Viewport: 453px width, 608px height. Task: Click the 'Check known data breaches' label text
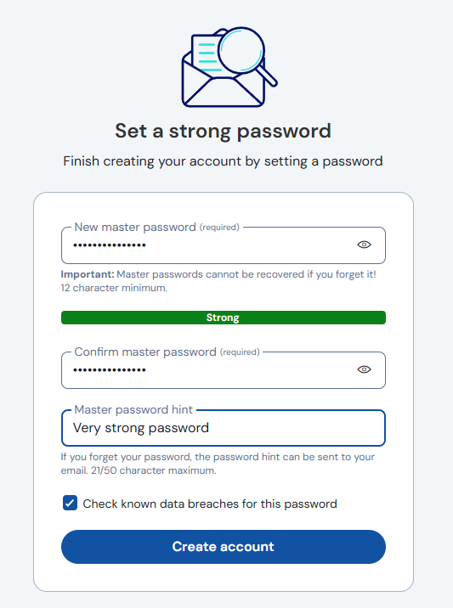[x=210, y=504]
